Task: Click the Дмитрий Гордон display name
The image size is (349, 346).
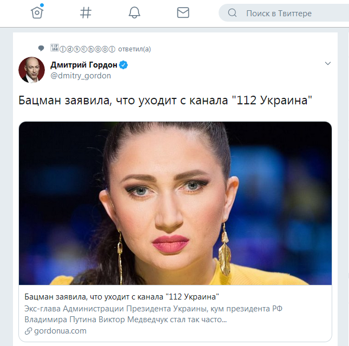Action: coord(84,65)
